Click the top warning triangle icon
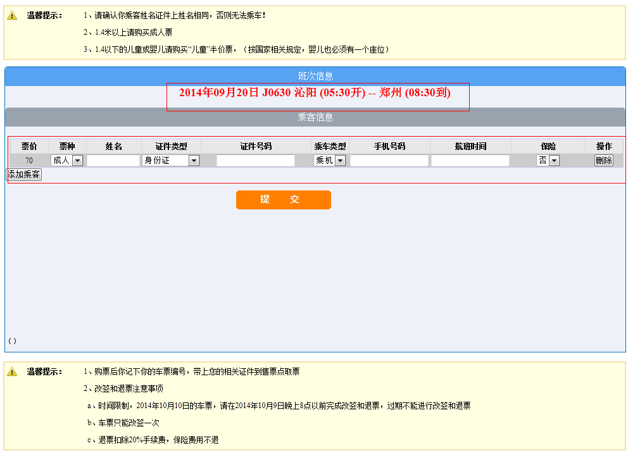The image size is (640, 460). coord(12,16)
